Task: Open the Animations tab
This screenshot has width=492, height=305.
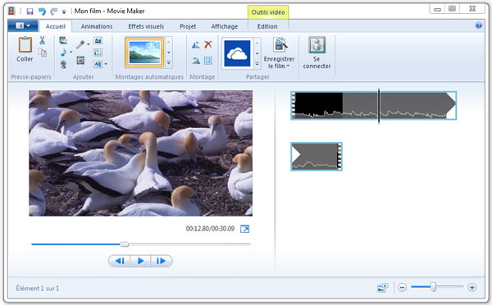Action: [97, 26]
